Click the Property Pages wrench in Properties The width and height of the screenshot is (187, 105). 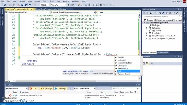tap(152, 64)
